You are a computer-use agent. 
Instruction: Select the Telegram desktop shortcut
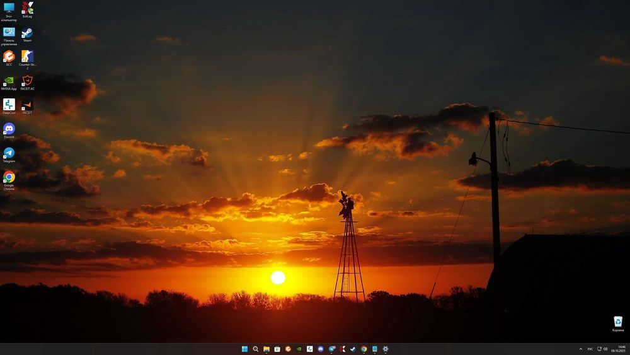click(9, 154)
